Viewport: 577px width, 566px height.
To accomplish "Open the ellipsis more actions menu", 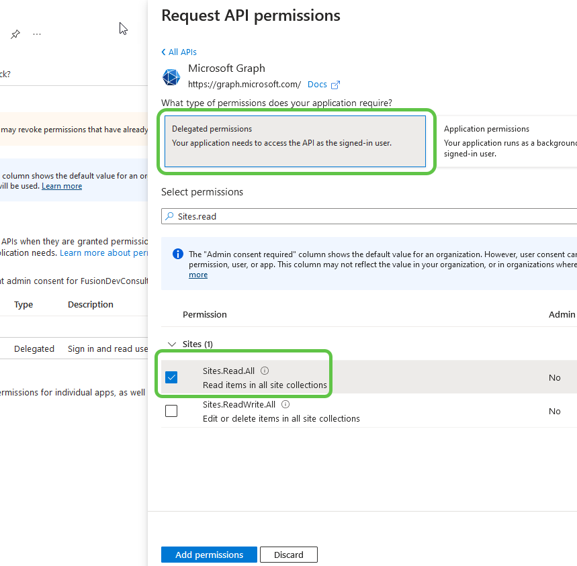I will pyautogui.click(x=37, y=33).
